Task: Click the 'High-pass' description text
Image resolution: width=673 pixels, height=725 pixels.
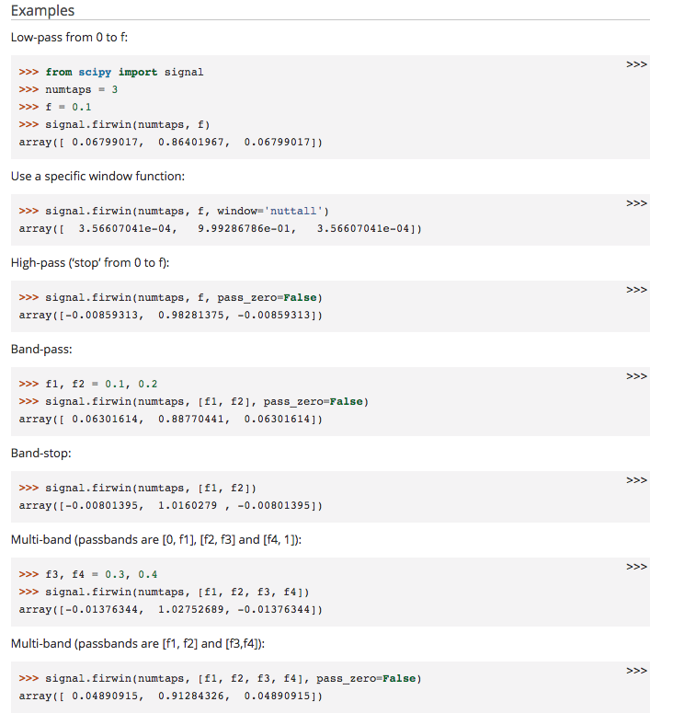Action: pyautogui.click(x=90, y=263)
